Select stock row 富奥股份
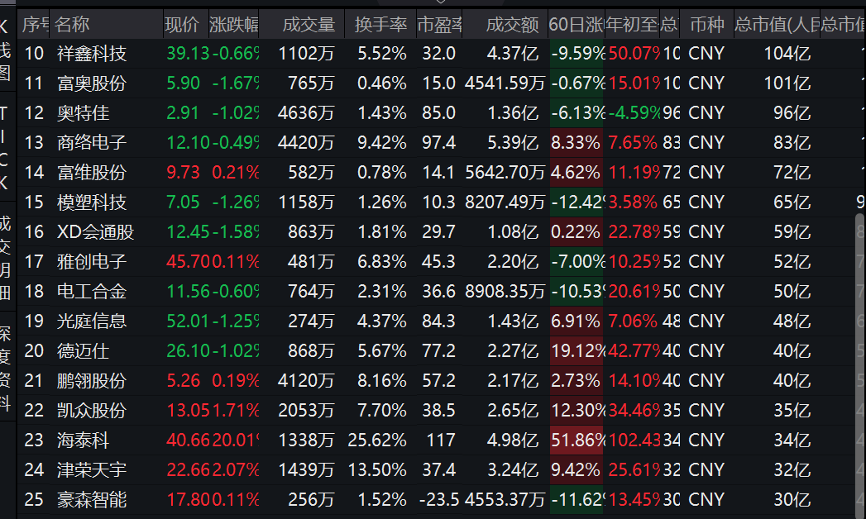866x519 pixels. coord(442,83)
